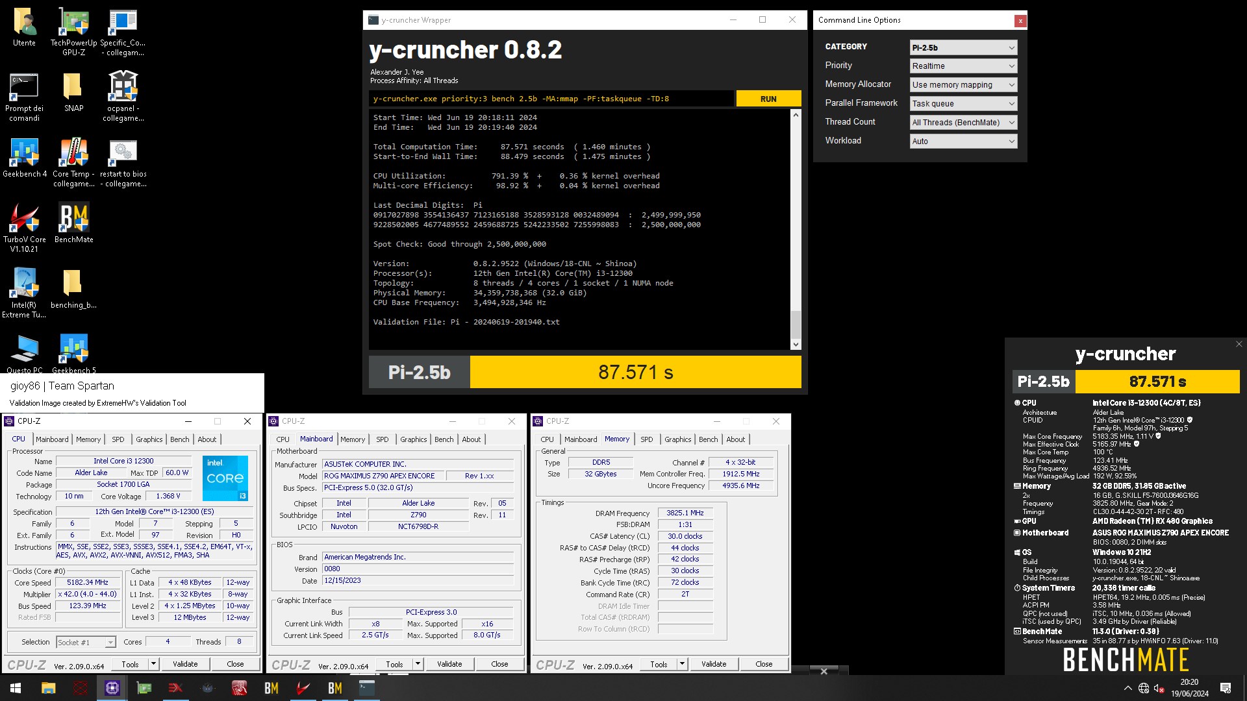Image resolution: width=1247 pixels, height=701 pixels.
Task: Open the Selection Socket #1 dropdown
Action: (x=86, y=643)
